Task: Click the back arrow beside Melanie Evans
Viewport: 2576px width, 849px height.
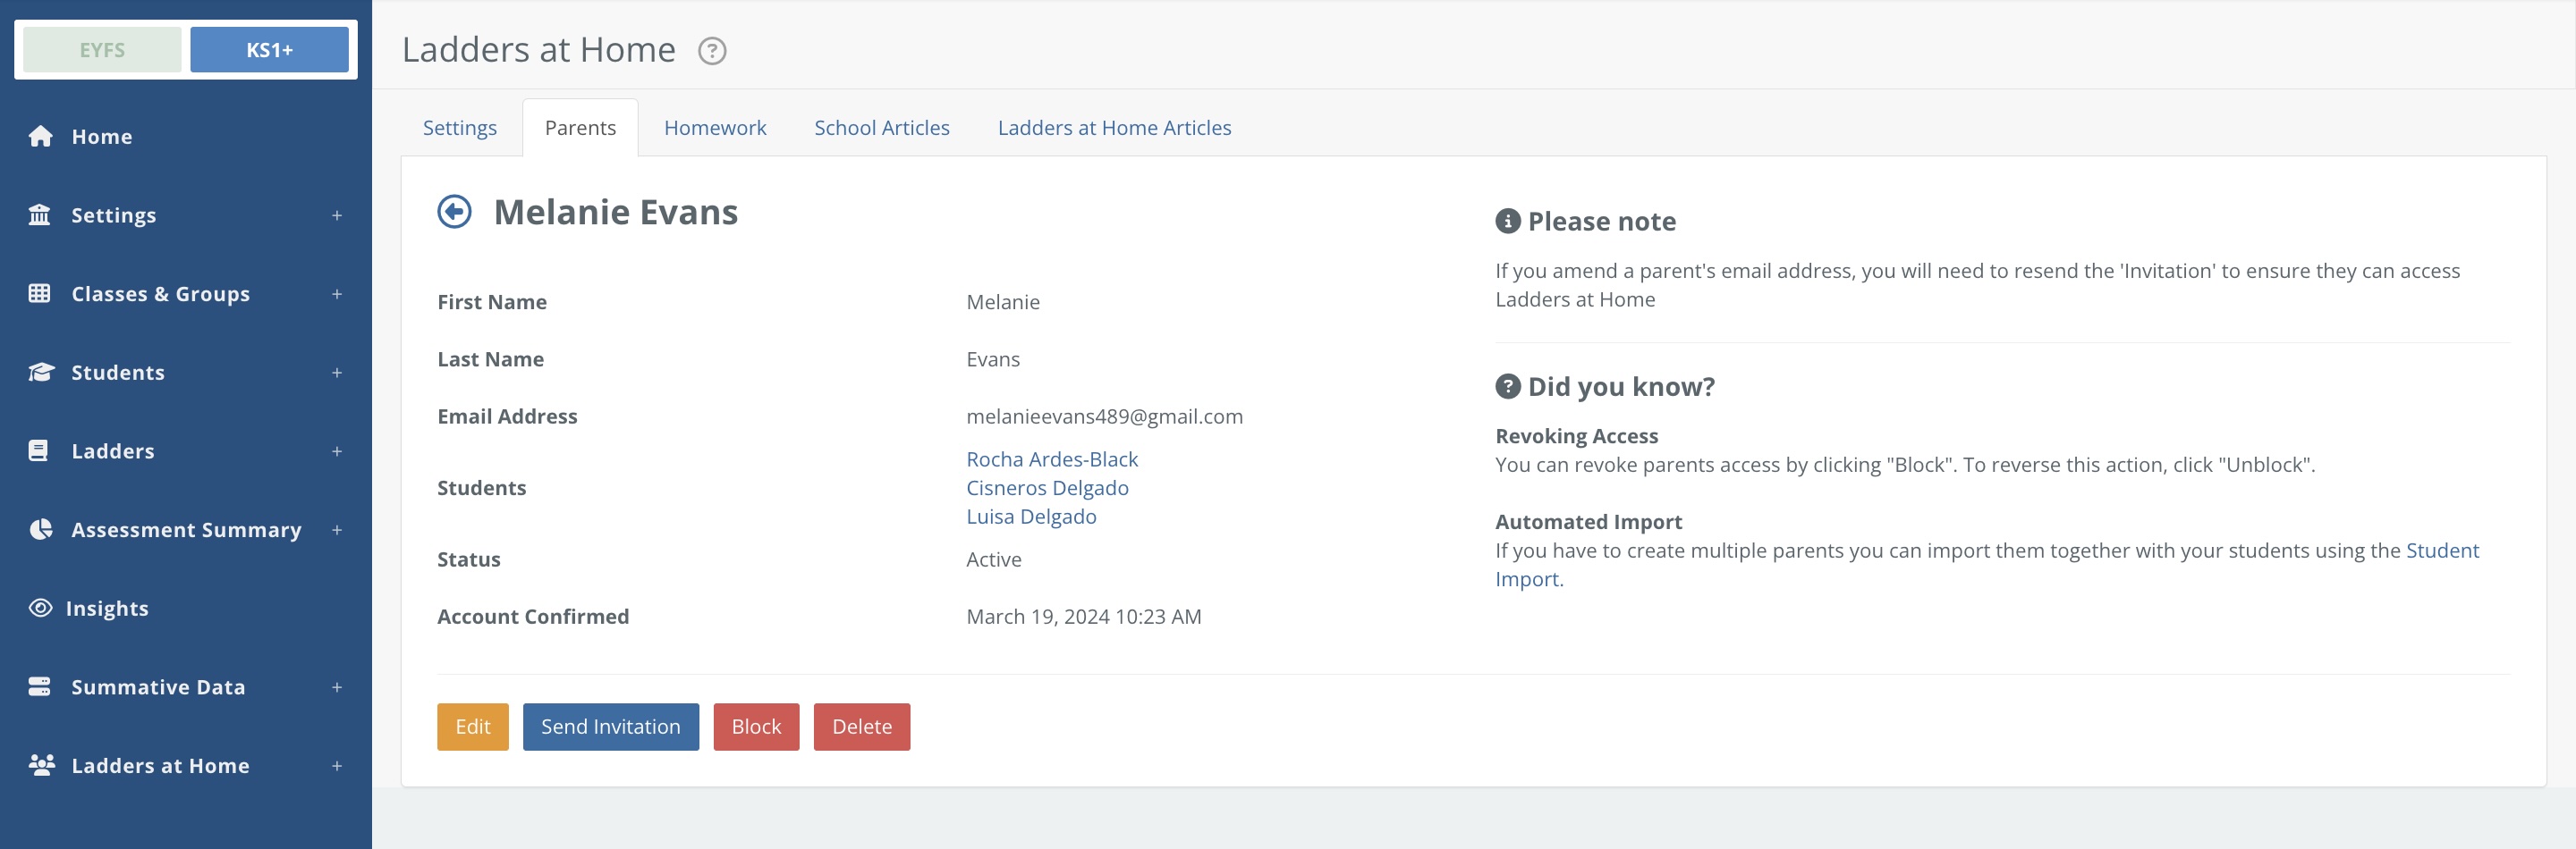Action: coord(454,212)
